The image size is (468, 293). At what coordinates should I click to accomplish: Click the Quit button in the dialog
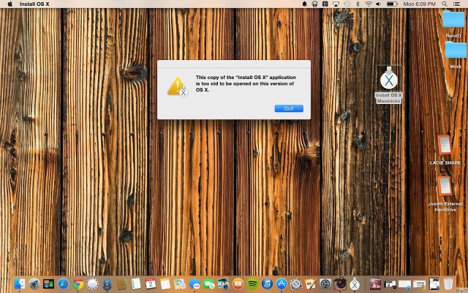[x=289, y=108]
